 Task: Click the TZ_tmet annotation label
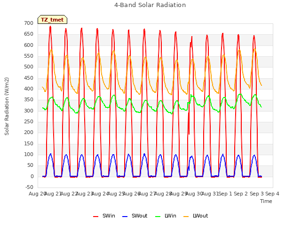coord(52,20)
